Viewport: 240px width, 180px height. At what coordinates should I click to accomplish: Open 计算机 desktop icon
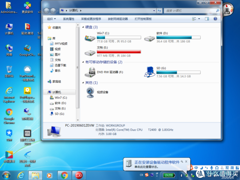[9, 29]
